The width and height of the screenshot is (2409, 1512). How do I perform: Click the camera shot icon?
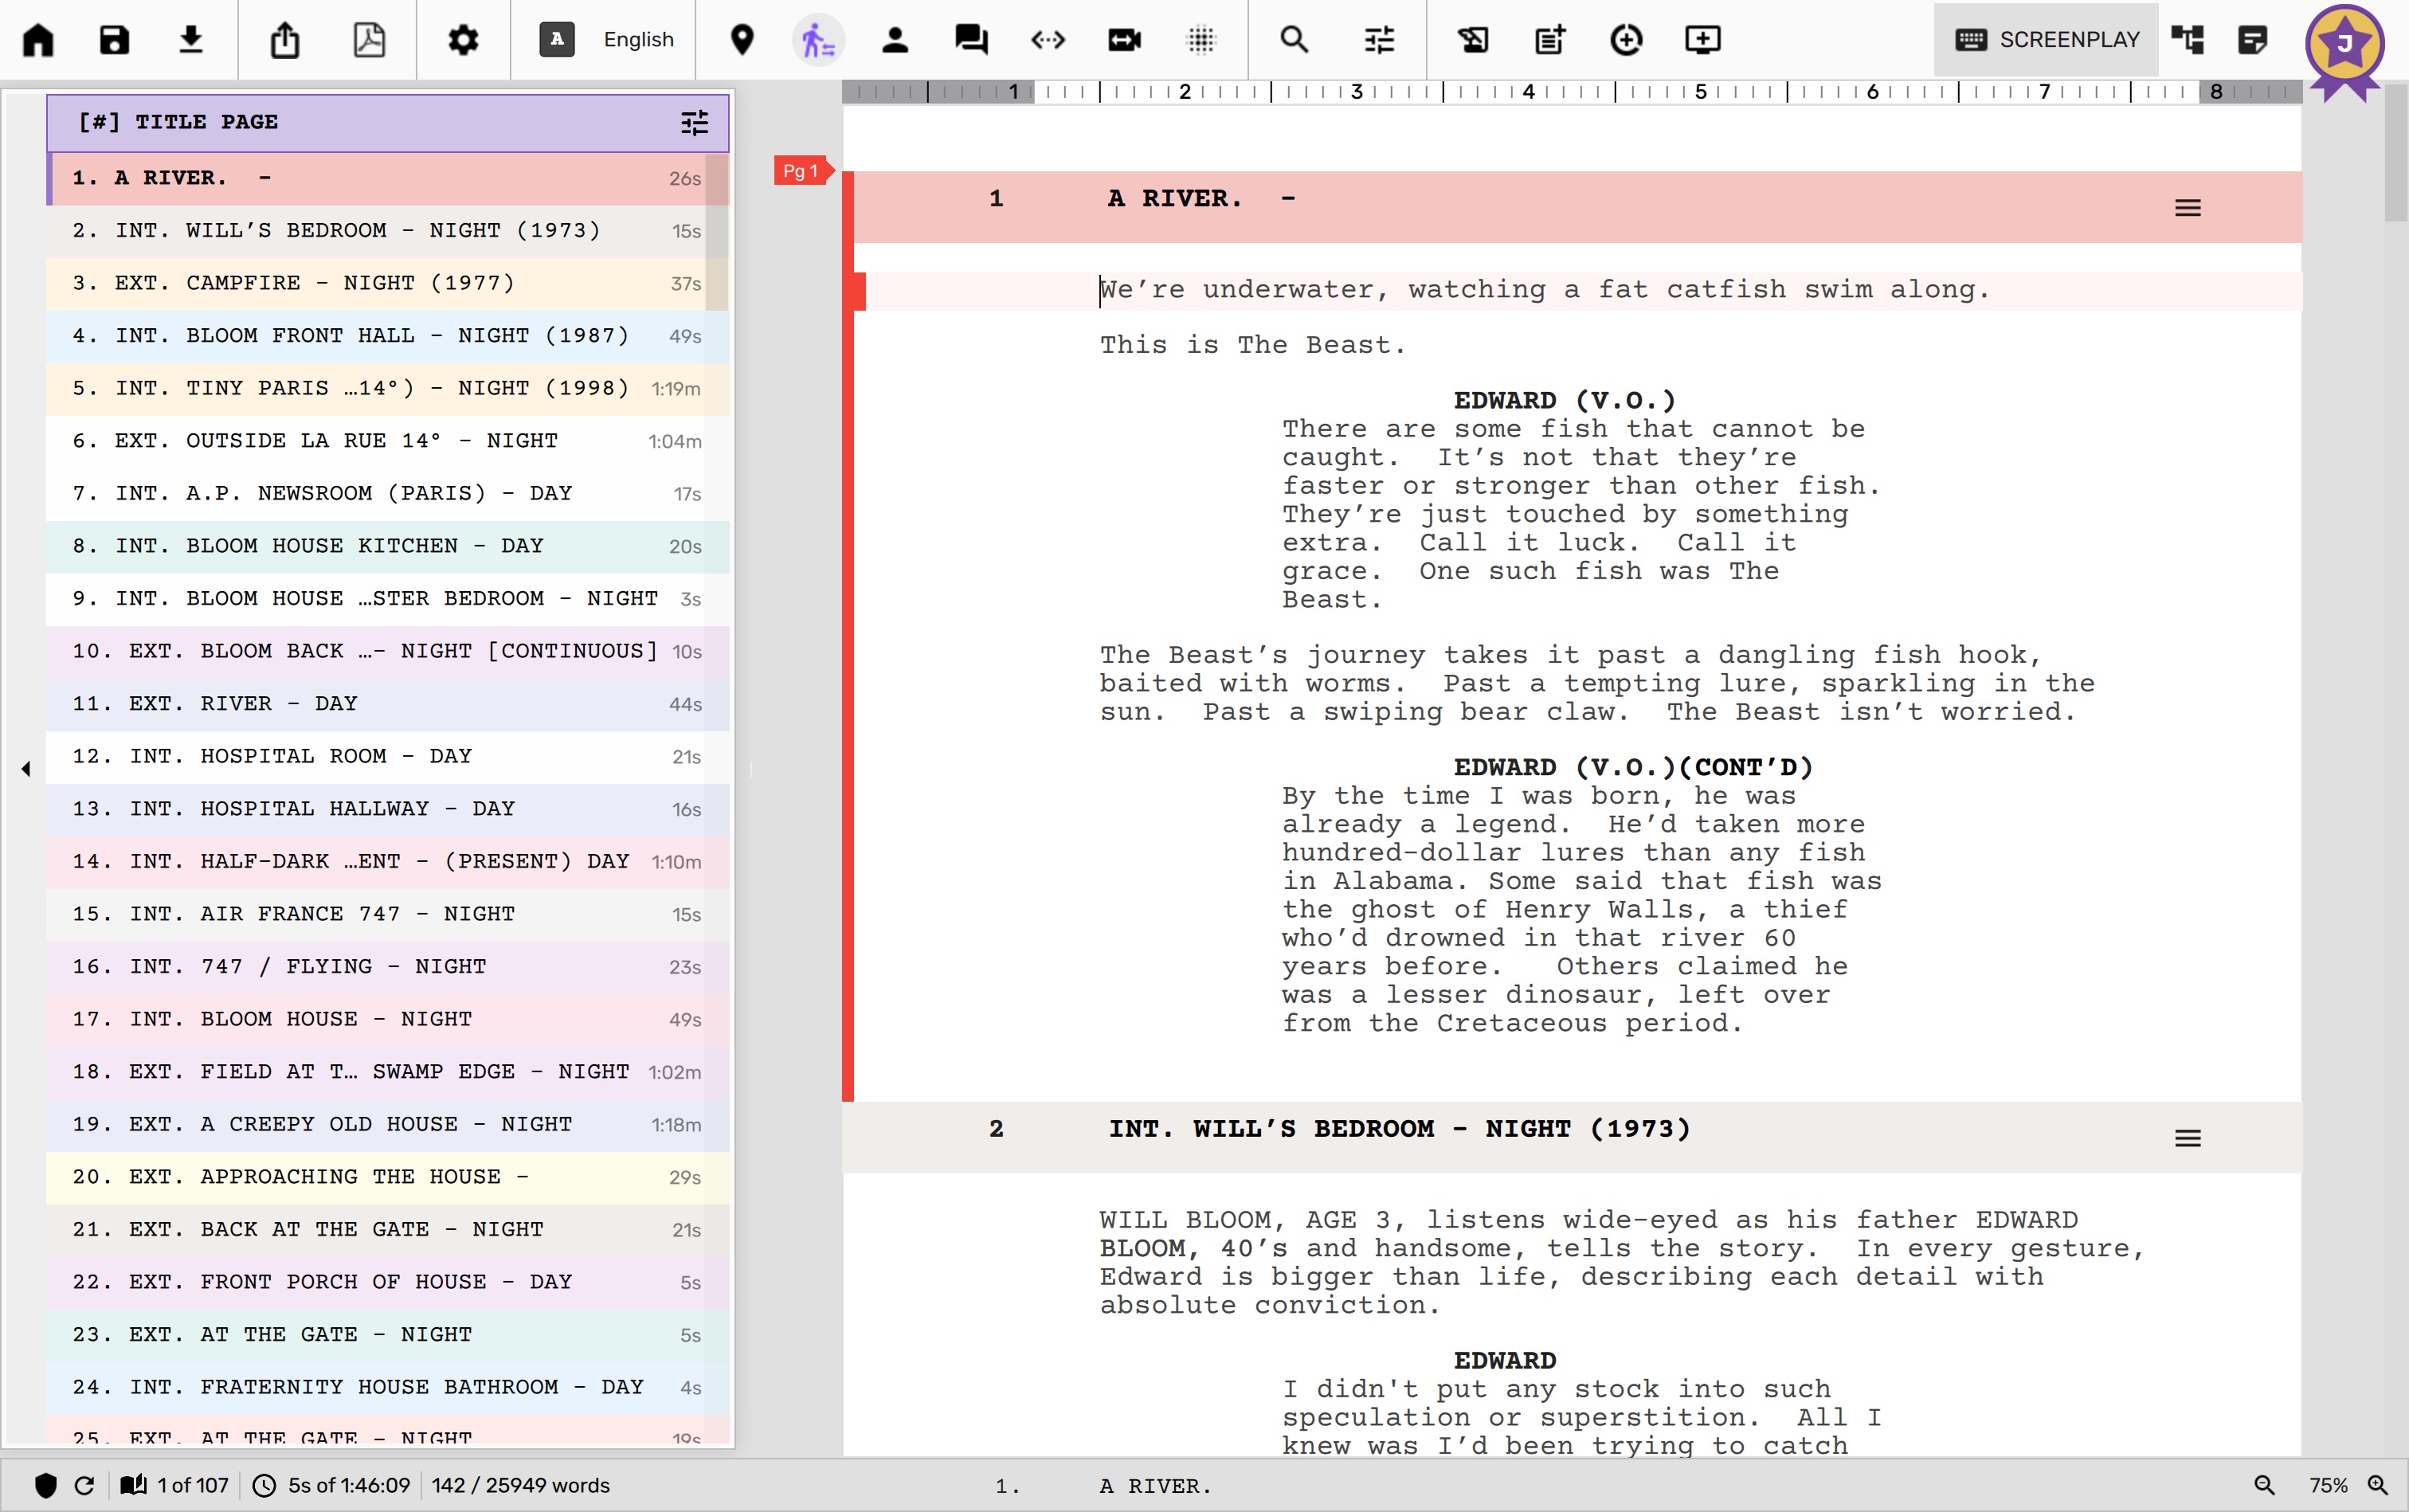pyautogui.click(x=1124, y=40)
